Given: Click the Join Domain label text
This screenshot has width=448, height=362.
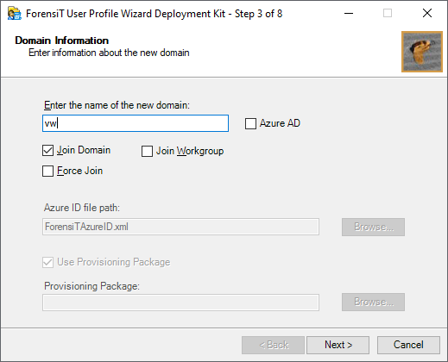Looking at the screenshot, I should point(84,150).
